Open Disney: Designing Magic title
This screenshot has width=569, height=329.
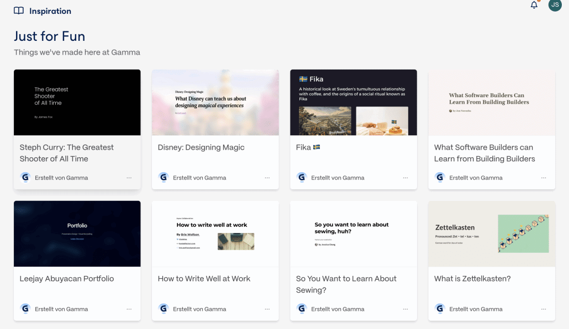pyautogui.click(x=201, y=147)
